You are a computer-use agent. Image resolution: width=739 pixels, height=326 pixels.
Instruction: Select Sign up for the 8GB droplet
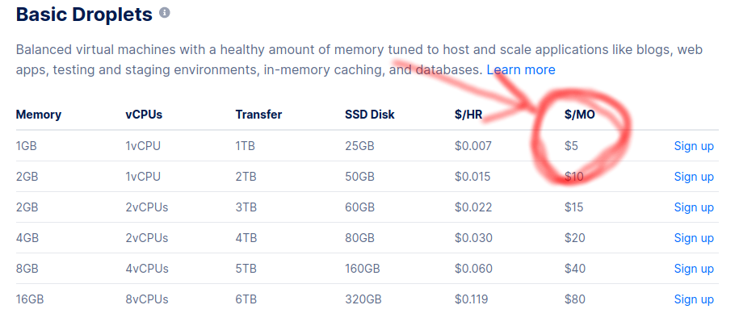pyautogui.click(x=694, y=269)
